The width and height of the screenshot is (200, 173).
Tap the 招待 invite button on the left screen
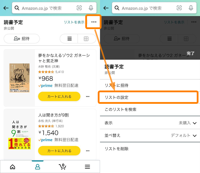pos(22,39)
